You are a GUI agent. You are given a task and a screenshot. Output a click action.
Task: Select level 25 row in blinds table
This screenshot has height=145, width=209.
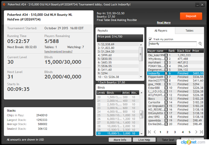point(118,115)
